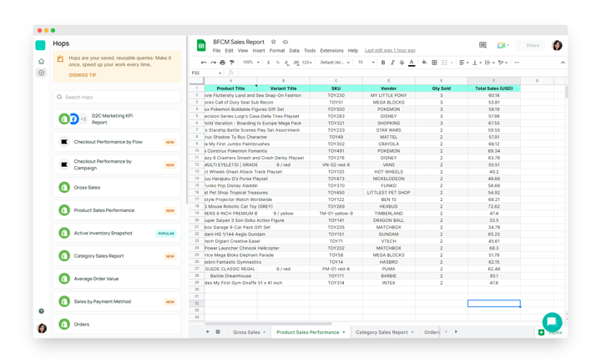Image resolution: width=601 pixels, height=363 pixels.
Task: Undo the last action in toolbar
Action: point(204,63)
